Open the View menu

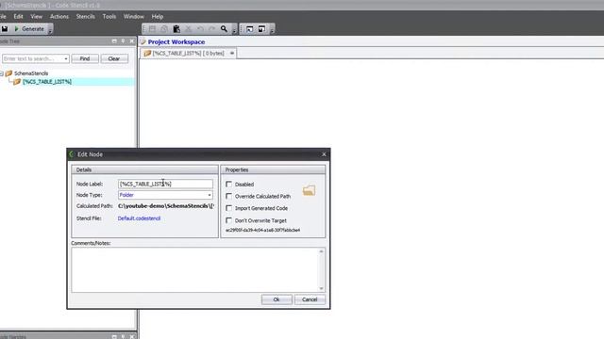coord(36,17)
